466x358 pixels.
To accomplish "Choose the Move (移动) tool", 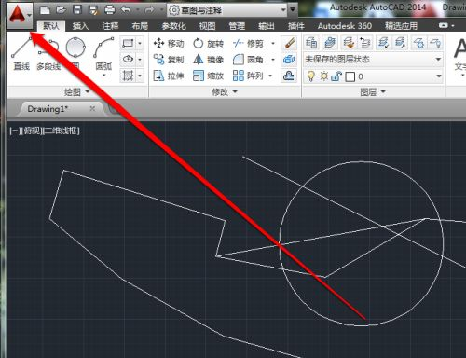I will click(169, 44).
